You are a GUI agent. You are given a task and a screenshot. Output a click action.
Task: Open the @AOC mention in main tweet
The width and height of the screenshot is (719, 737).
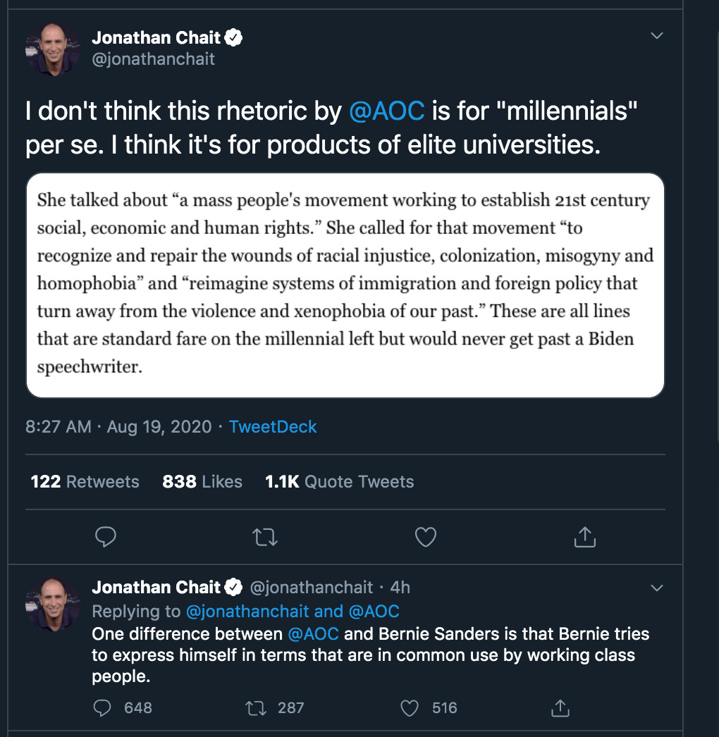point(386,111)
